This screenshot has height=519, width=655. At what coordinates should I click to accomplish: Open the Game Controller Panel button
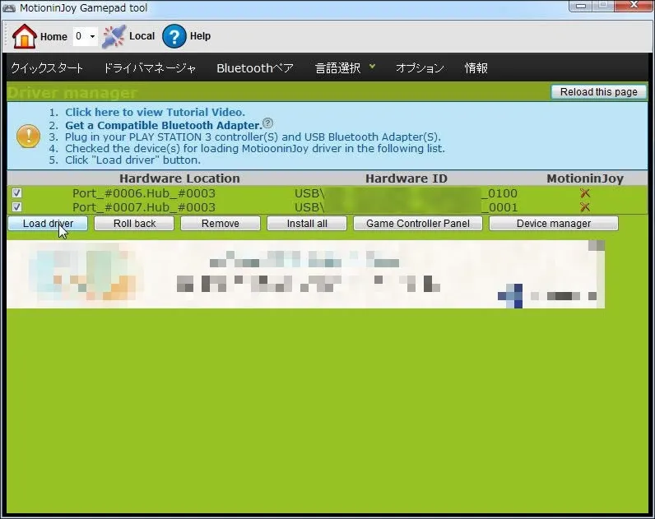click(418, 224)
